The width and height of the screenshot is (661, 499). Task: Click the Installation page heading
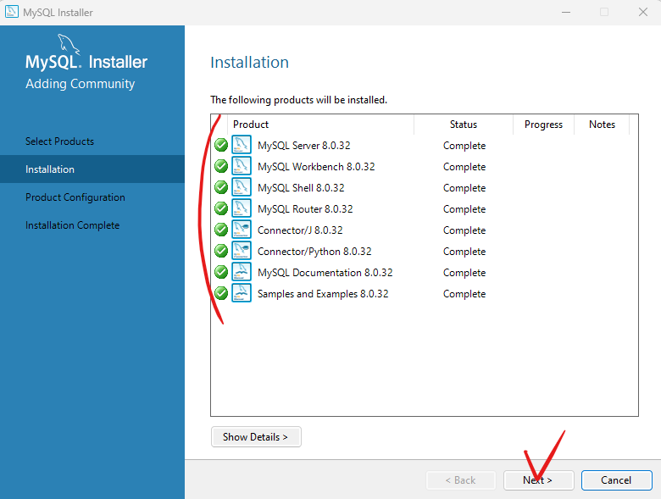coord(249,63)
